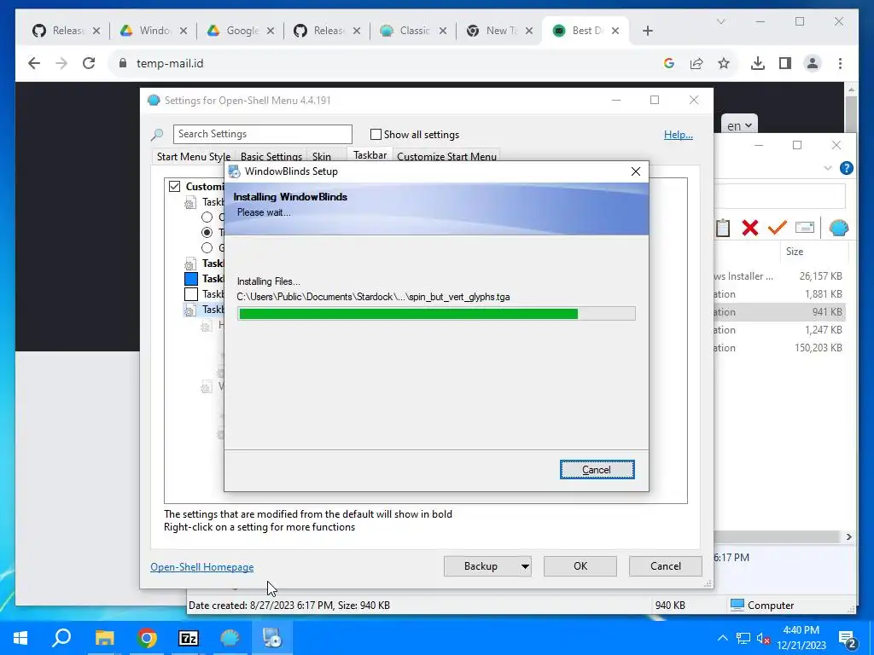
Task: Go back in Chrome
Action: (34, 63)
